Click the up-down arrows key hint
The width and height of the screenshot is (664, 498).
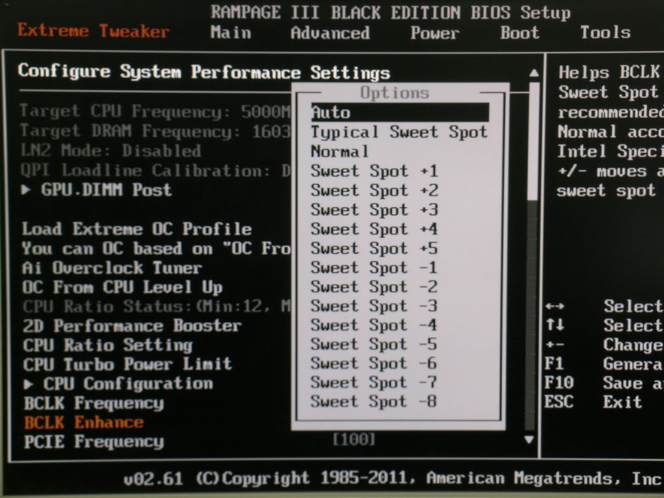click(x=555, y=326)
